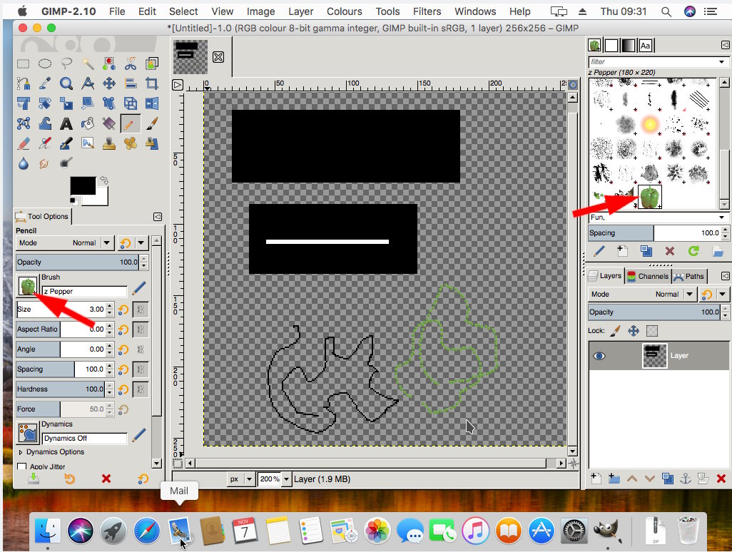The image size is (732, 552).
Task: Raise the layer up arrow
Action: click(632, 479)
